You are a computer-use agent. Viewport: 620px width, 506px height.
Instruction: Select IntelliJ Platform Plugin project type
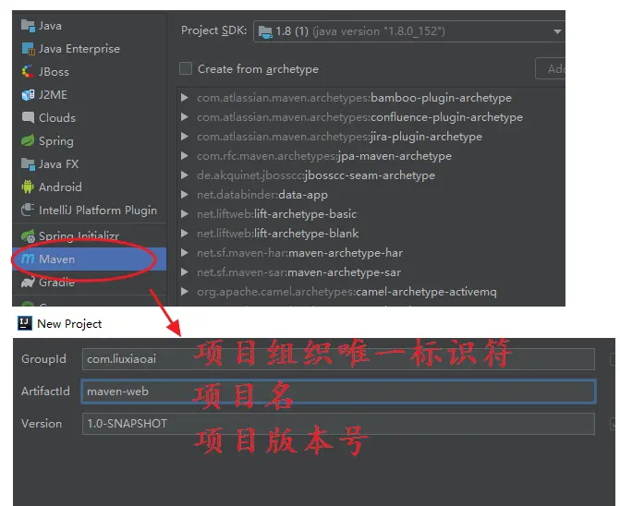[89, 210]
